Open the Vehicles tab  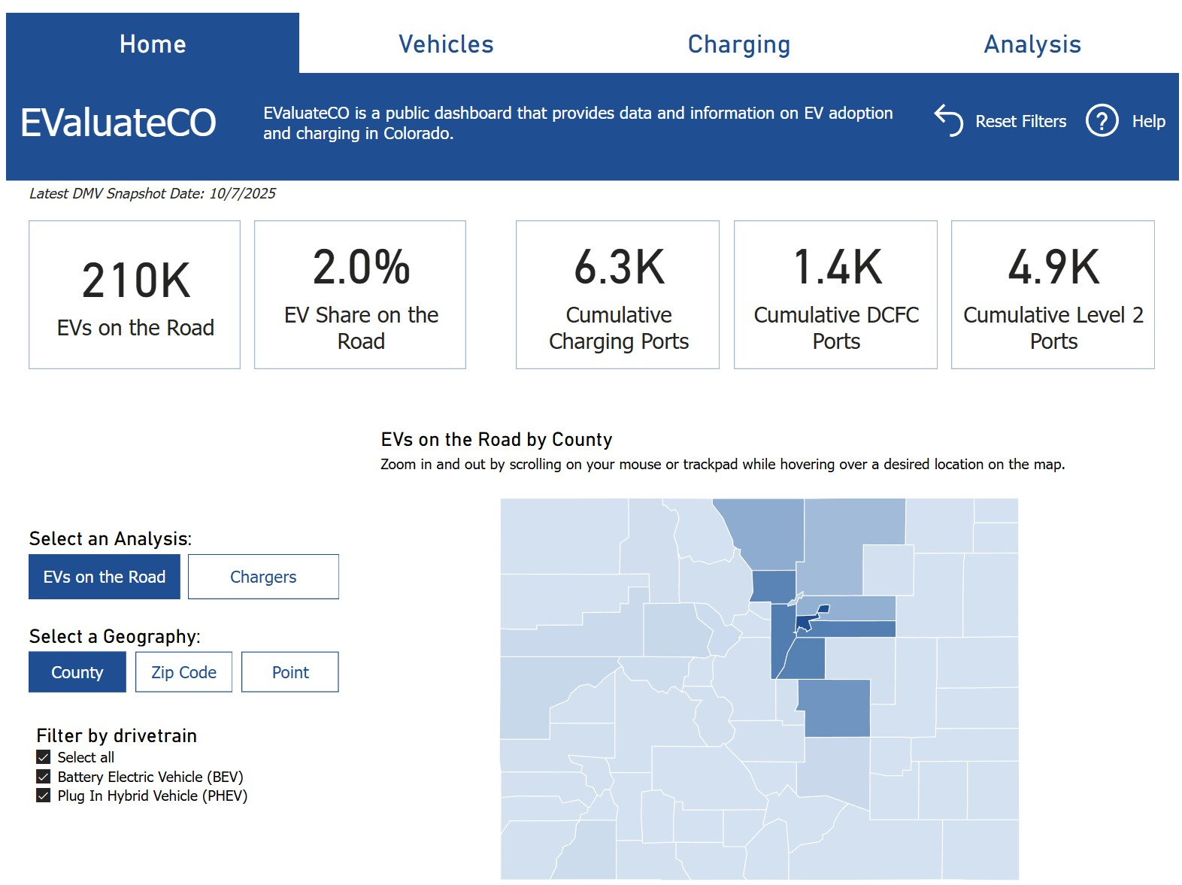[x=446, y=44]
